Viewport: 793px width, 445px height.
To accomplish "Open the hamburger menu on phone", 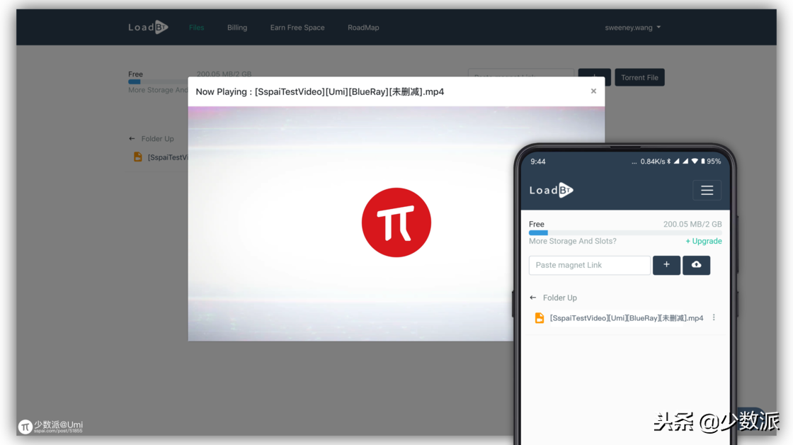I will (707, 191).
